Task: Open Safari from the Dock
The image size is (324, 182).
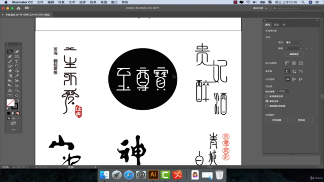Action: 129,175
